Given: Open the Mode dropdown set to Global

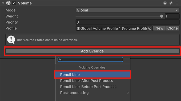Looking at the screenshot, I should coord(127,10).
